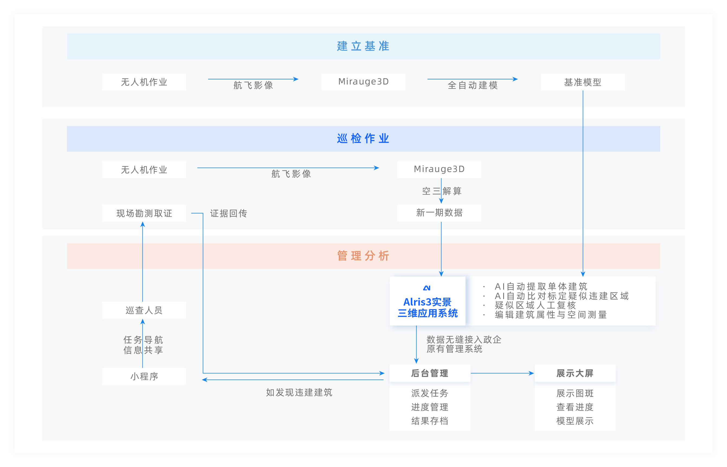Open the 建立基准 section header

363,46
